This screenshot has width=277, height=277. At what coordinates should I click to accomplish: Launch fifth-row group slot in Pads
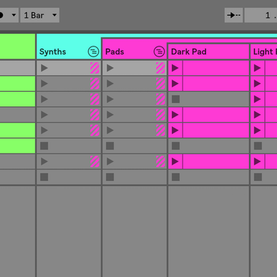[x=110, y=130]
